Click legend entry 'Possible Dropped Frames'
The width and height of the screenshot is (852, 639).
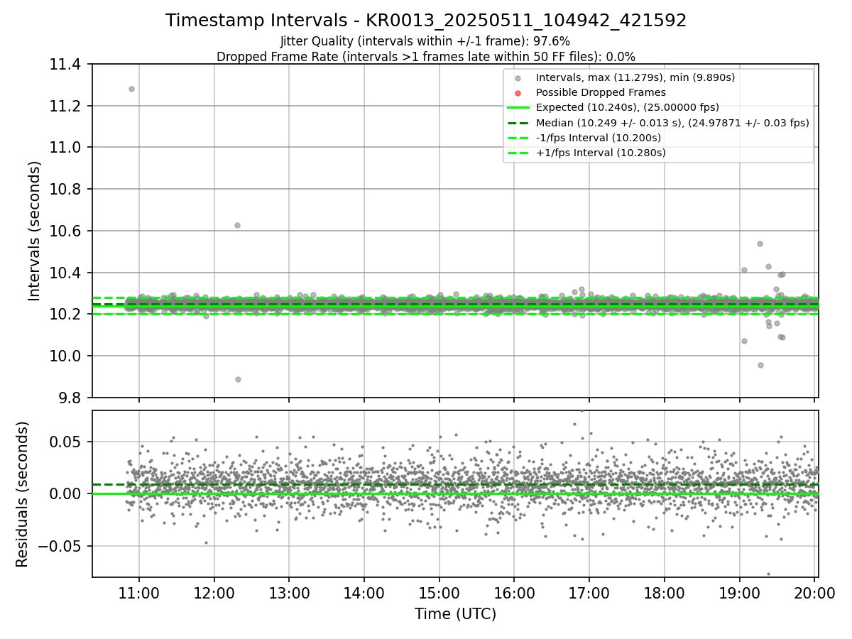point(601,92)
